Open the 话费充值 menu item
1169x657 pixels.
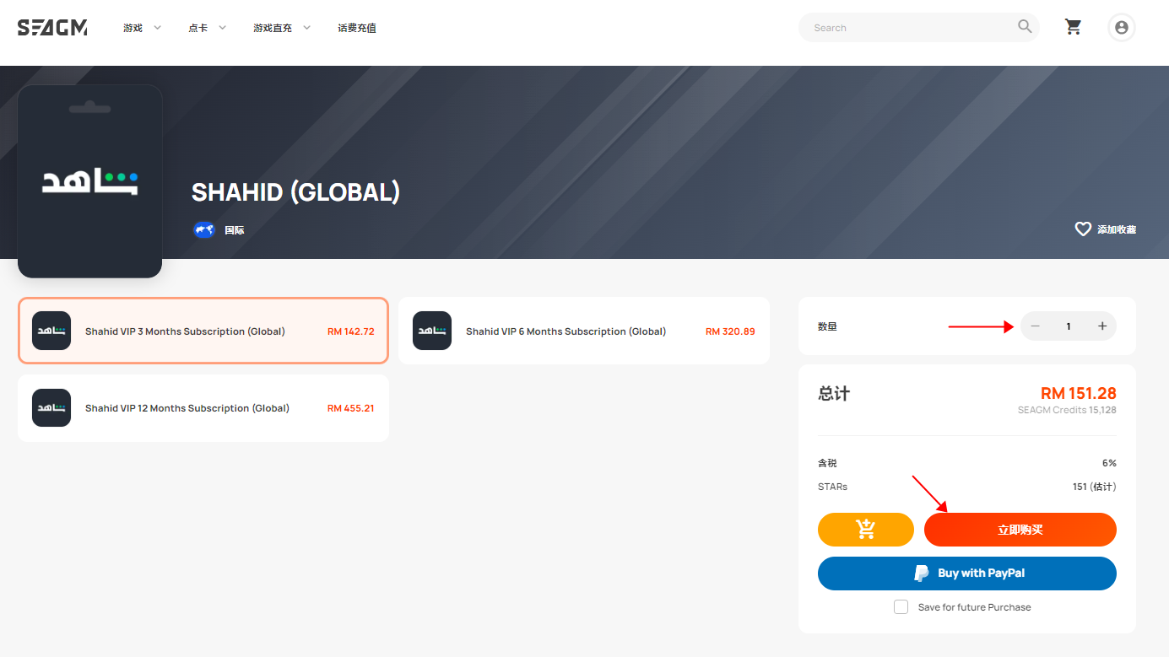(x=357, y=28)
